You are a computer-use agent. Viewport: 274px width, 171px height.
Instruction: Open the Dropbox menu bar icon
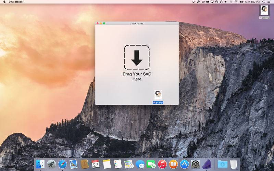click(x=194, y=2)
